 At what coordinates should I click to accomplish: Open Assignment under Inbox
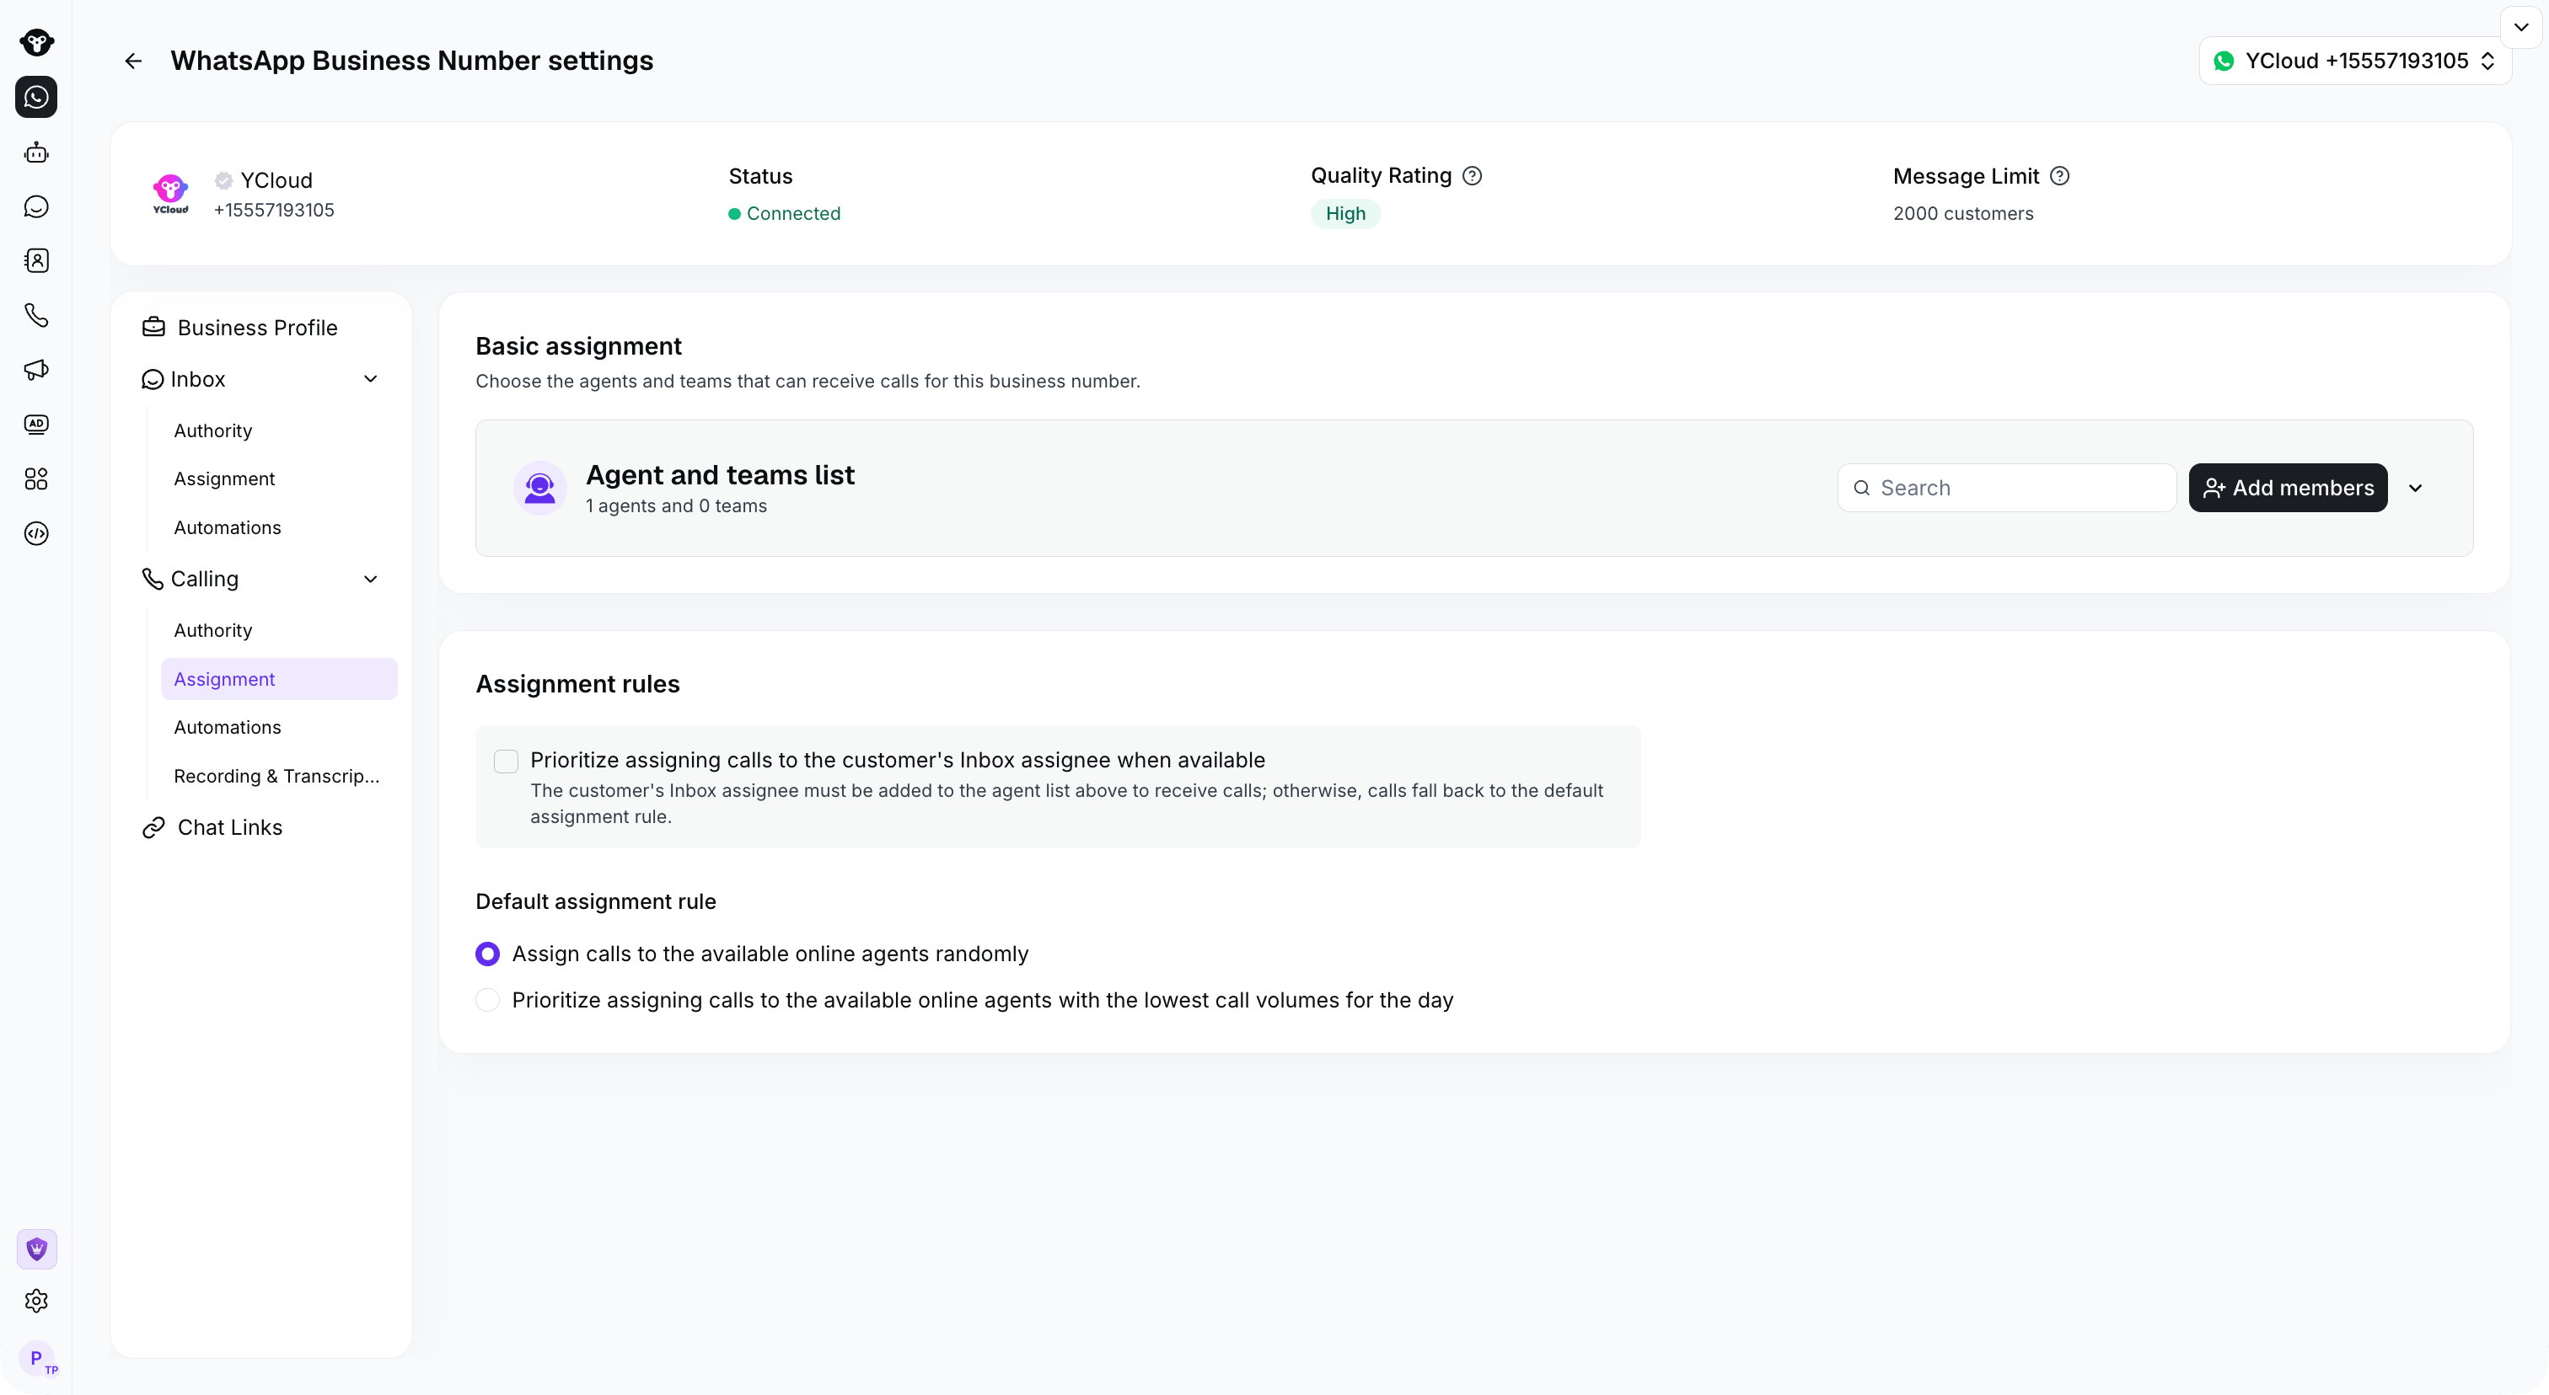[223, 478]
